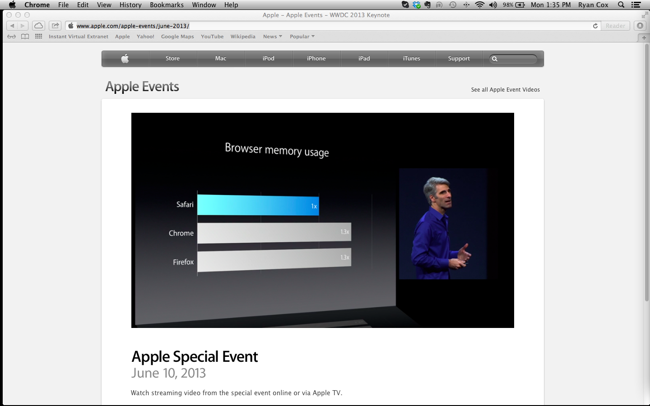Open the Apple system menu
Viewport: 650px width, 406px height.
point(12,5)
